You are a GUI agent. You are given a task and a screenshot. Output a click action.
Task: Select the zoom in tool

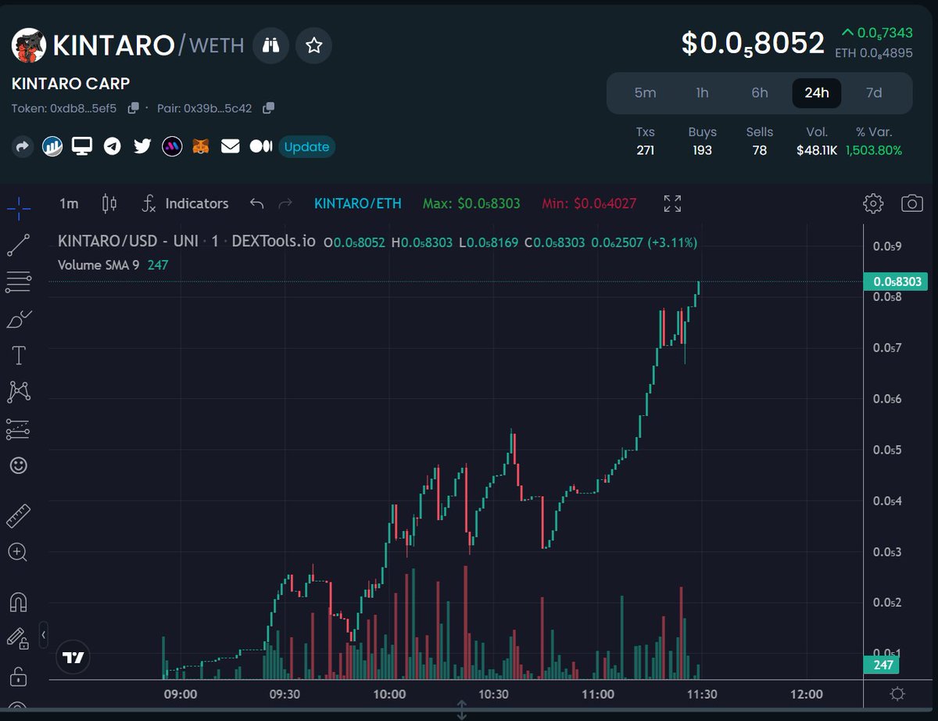[x=18, y=553]
